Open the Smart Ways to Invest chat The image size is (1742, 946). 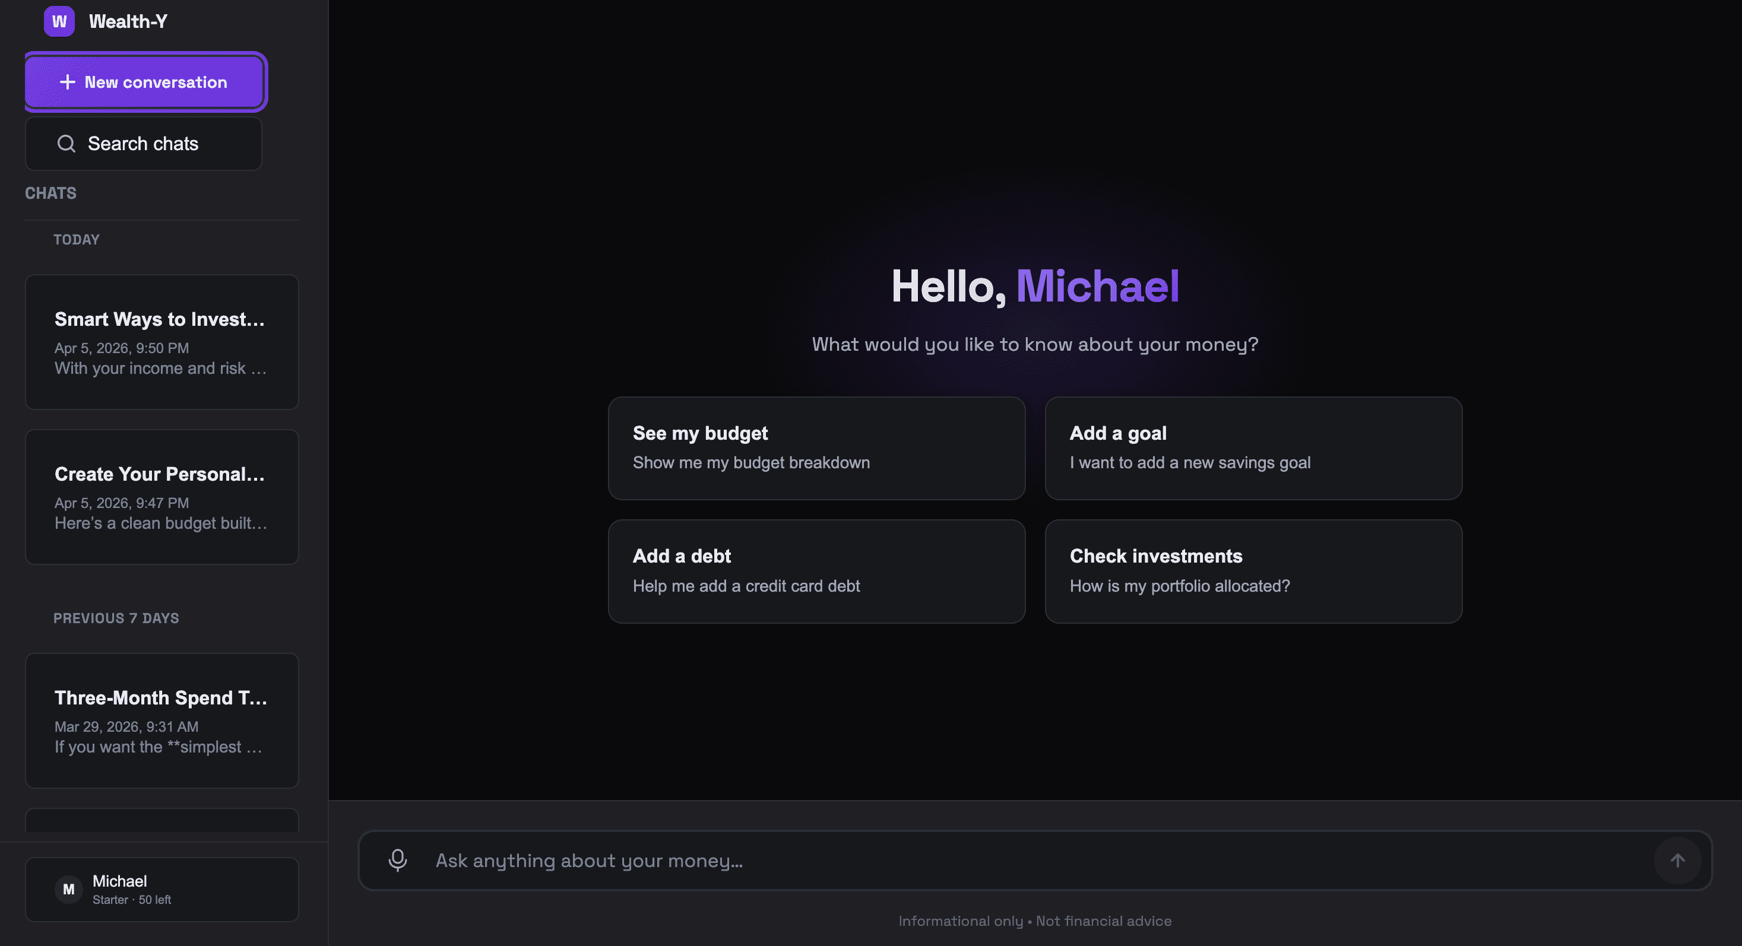coord(161,342)
